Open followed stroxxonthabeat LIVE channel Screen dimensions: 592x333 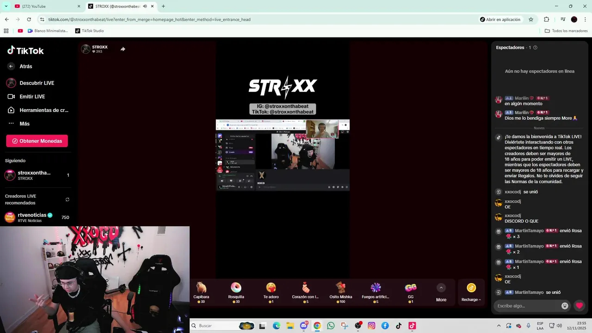[x=37, y=175]
